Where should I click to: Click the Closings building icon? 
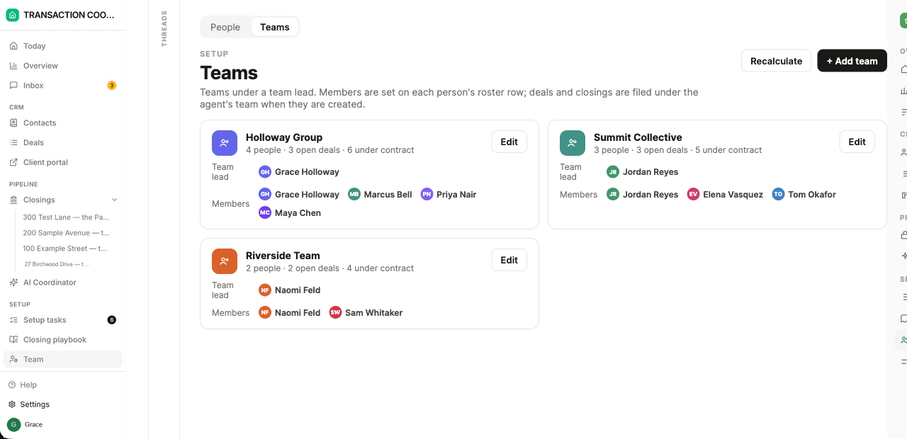pos(13,200)
